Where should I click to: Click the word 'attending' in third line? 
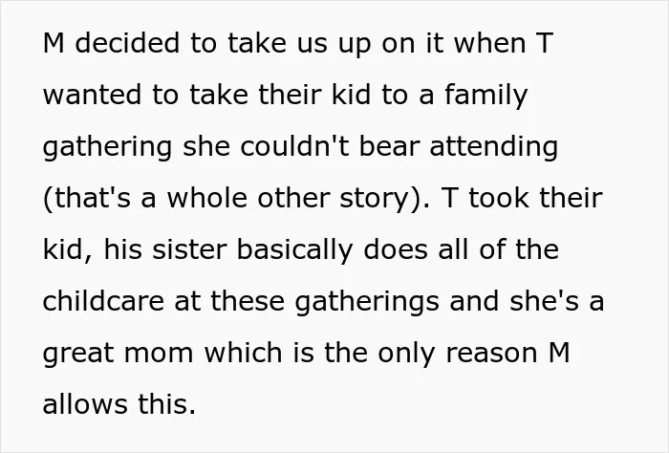[x=494, y=147]
